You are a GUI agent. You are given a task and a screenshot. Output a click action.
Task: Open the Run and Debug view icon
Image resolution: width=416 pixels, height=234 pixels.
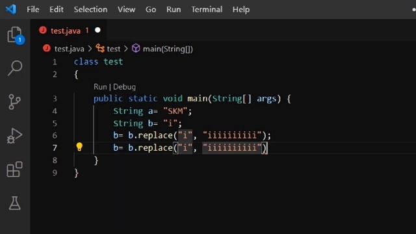tap(14, 136)
